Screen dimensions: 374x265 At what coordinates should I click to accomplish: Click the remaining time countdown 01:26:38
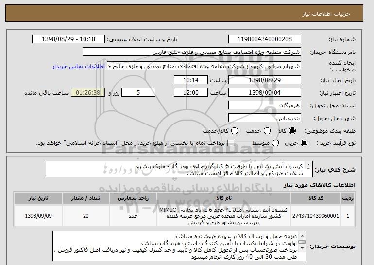[x=88, y=93]
